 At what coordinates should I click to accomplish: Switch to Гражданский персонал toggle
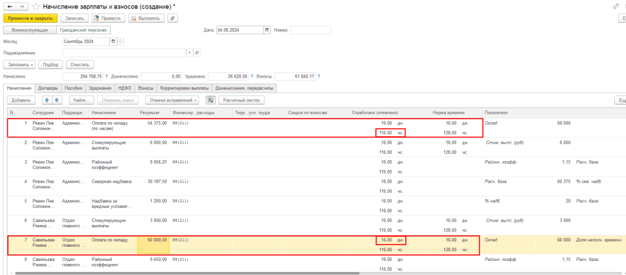(83, 30)
